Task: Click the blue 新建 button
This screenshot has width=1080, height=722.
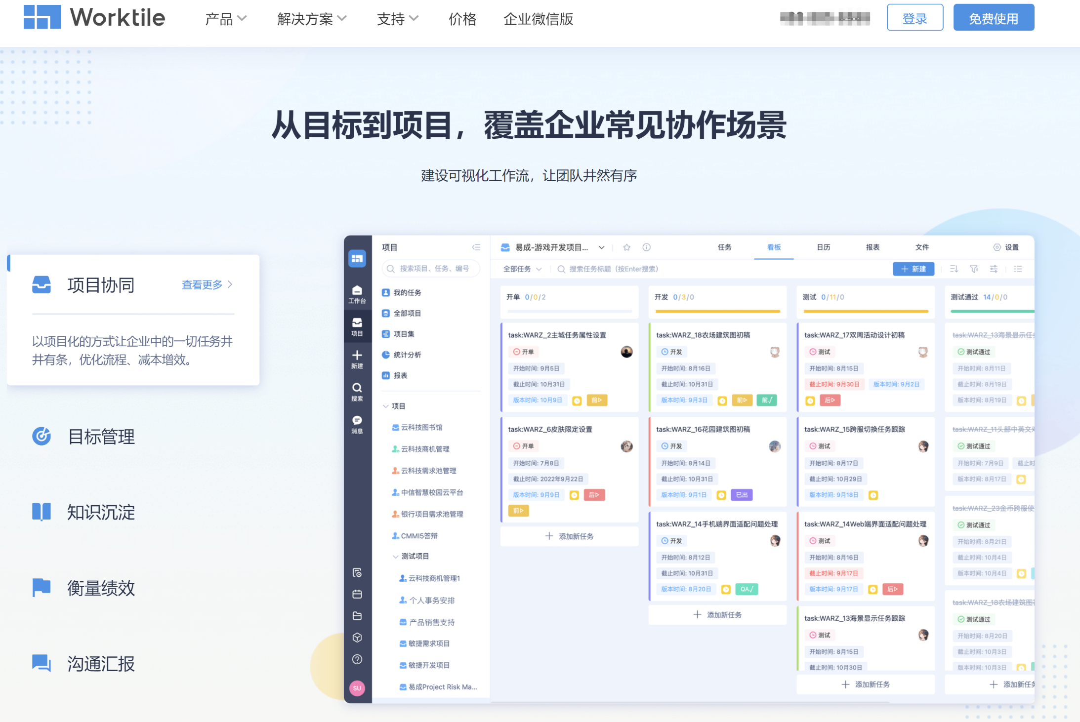Action: click(914, 269)
